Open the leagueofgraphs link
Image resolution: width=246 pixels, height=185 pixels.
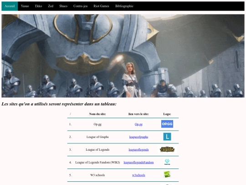138,137
